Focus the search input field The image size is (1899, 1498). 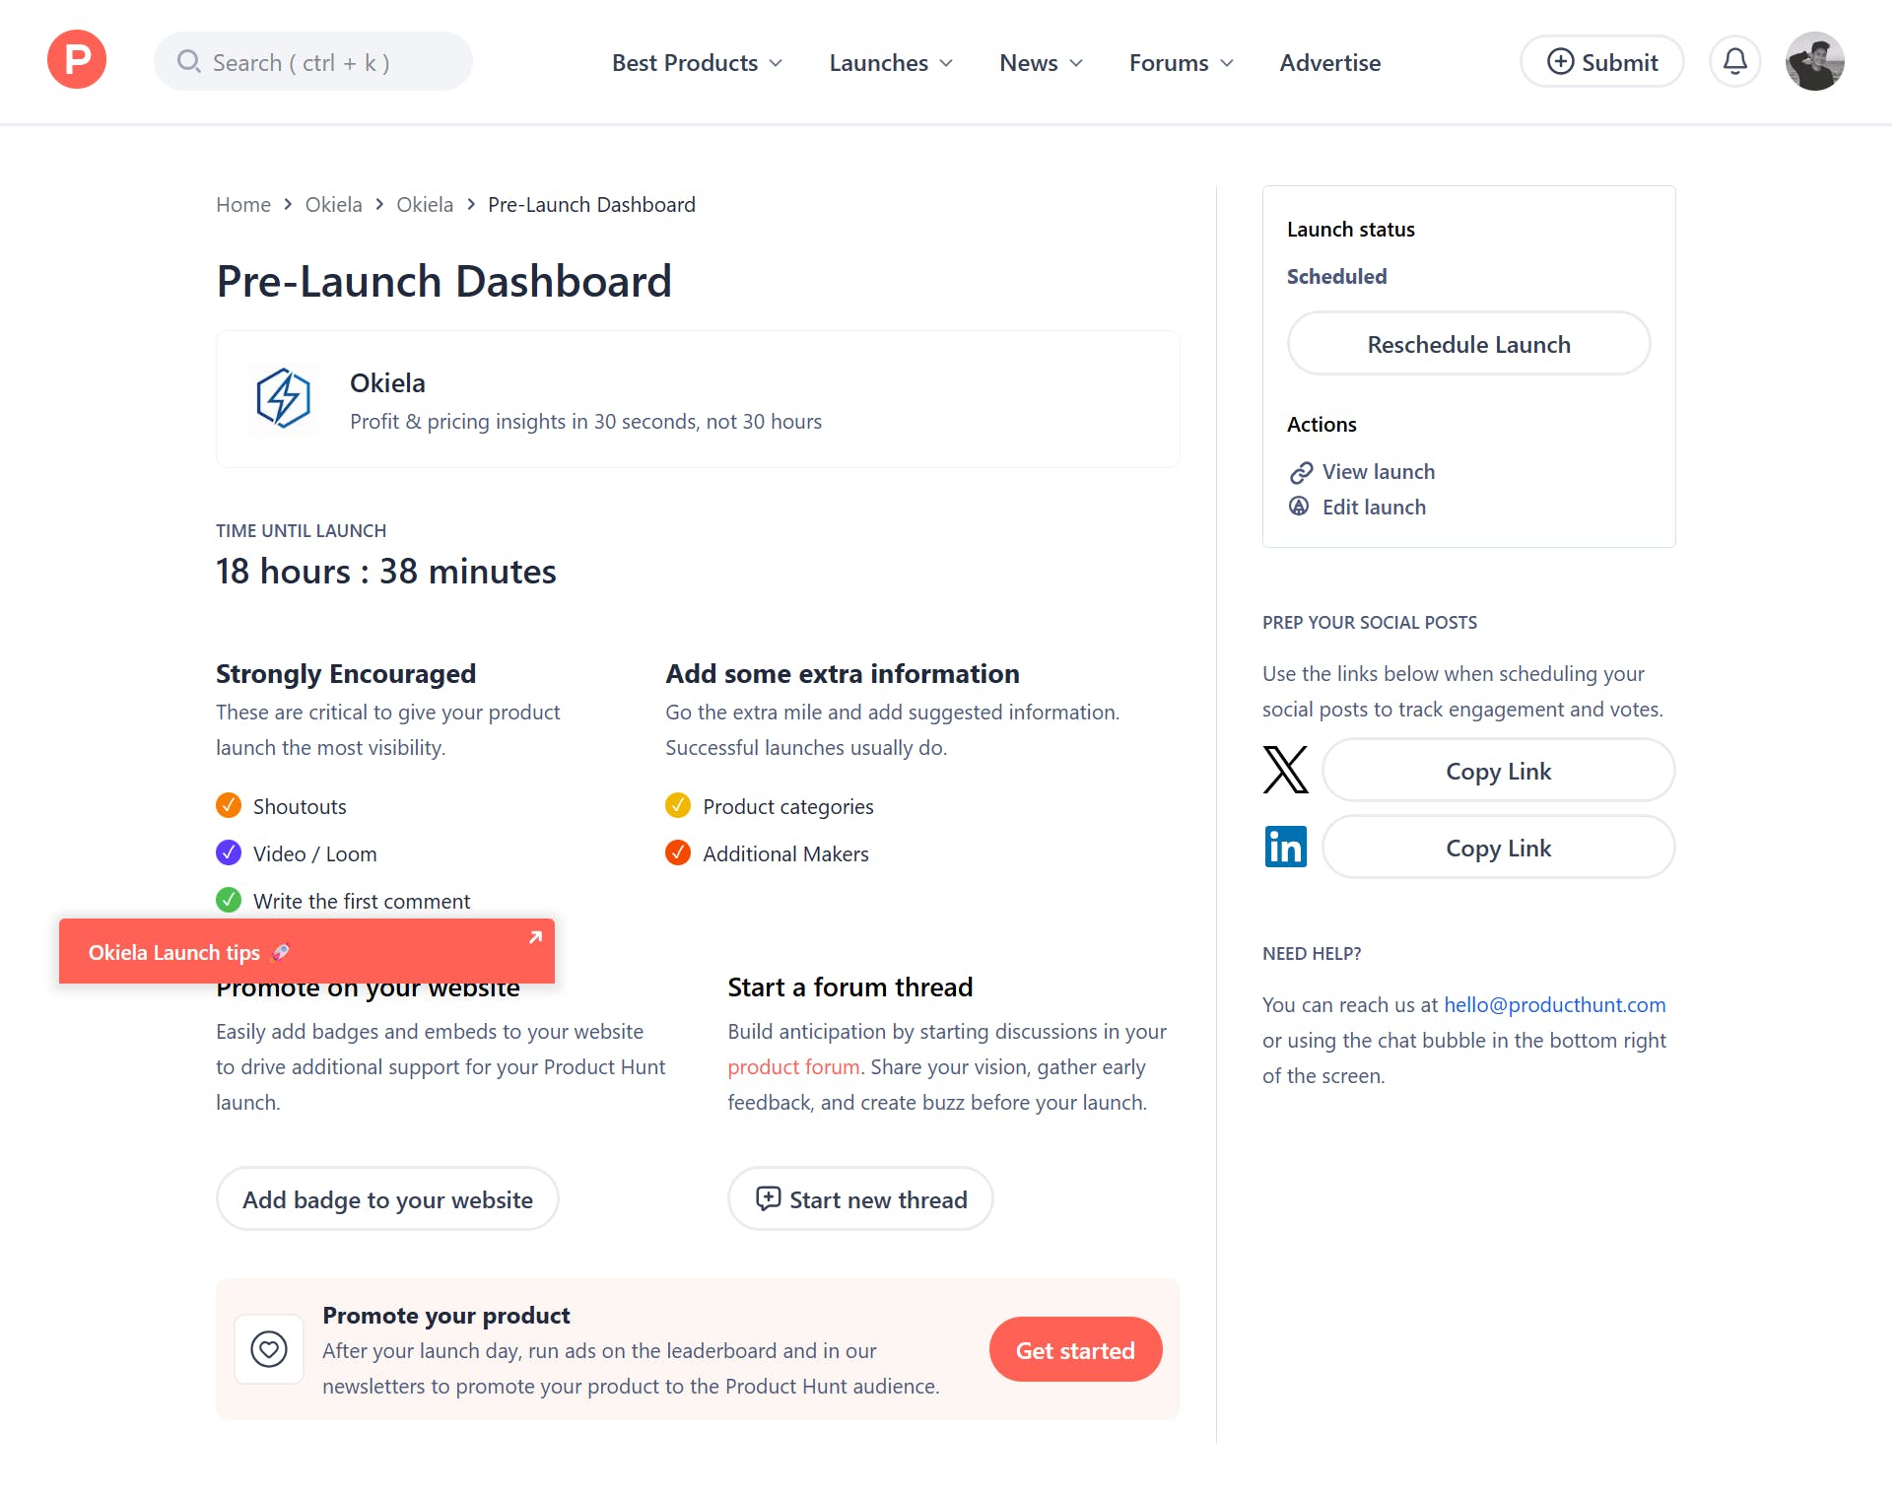click(x=315, y=63)
